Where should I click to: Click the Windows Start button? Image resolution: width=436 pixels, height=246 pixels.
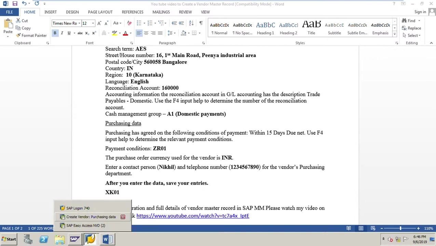point(9,239)
